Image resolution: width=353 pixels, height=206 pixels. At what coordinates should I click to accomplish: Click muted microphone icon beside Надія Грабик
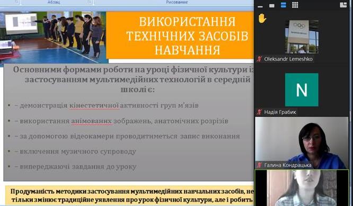260,112
